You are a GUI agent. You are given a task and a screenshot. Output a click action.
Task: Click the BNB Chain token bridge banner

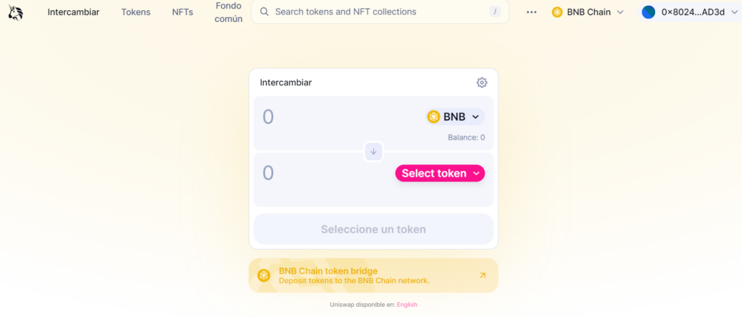pyautogui.click(x=362, y=275)
